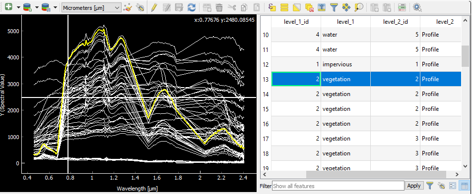The width and height of the screenshot is (472, 194).
Task: Click the level_1_id column header
Action: pos(296,21)
